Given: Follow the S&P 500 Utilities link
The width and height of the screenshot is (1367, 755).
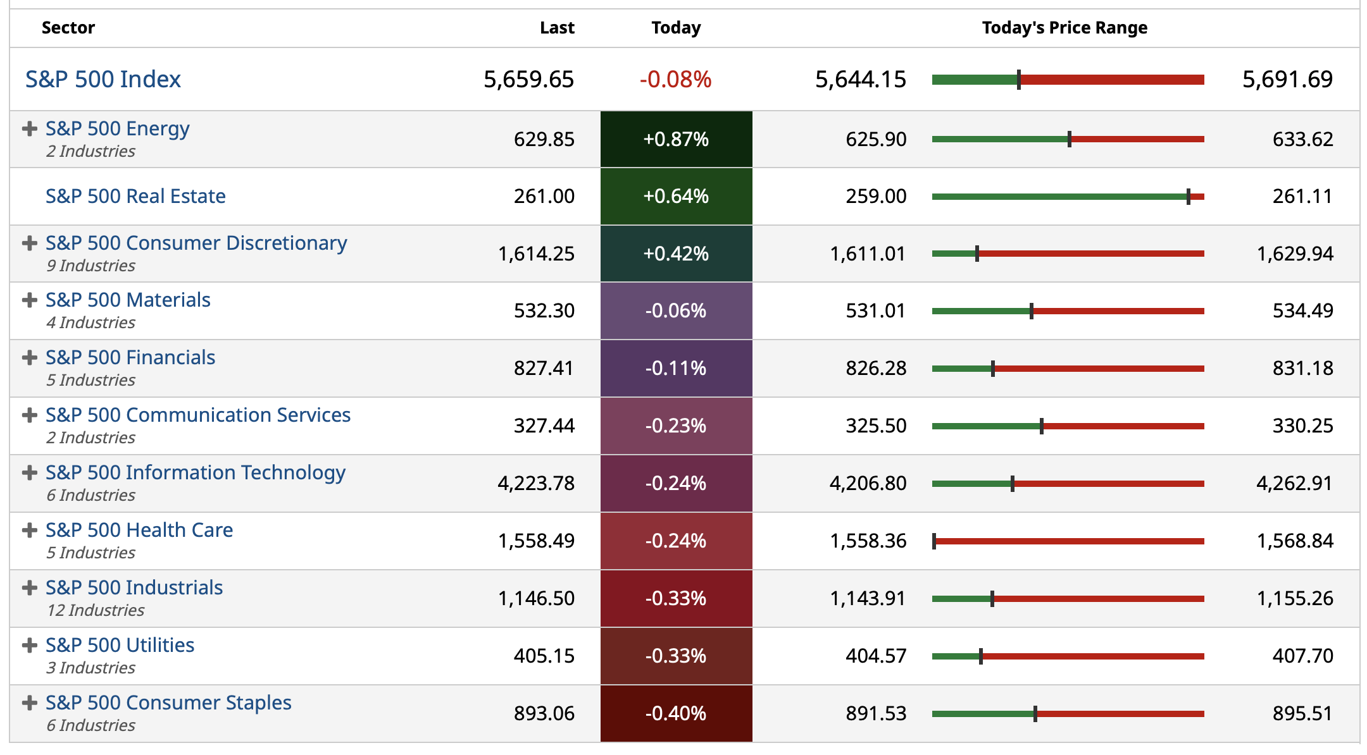Looking at the screenshot, I should 120,646.
